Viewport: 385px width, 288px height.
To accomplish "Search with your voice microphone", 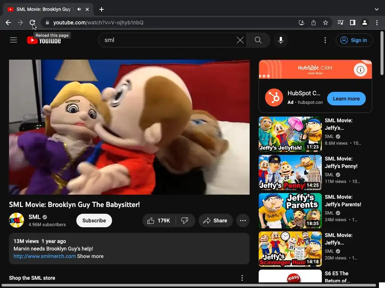I will coord(280,40).
